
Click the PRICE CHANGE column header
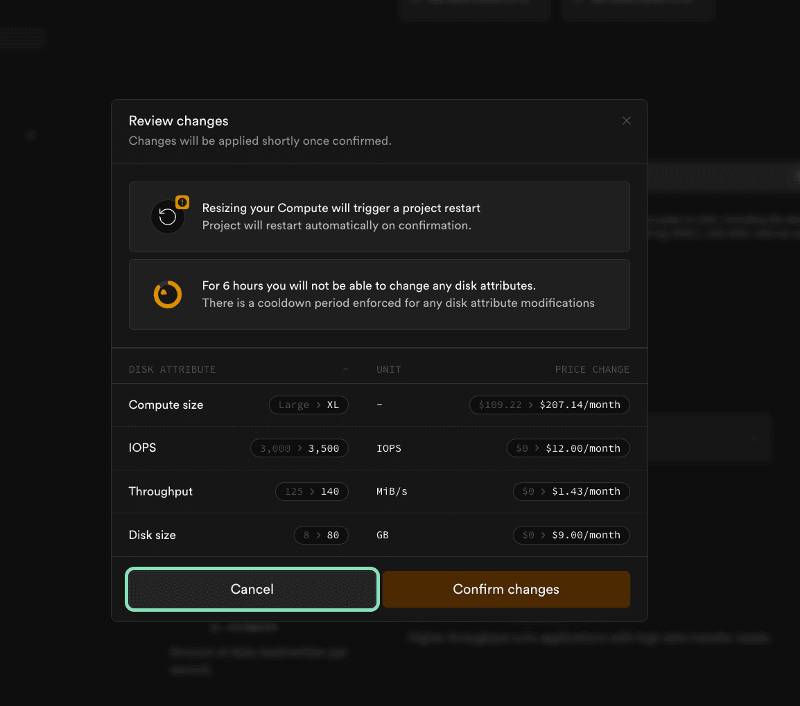(592, 369)
